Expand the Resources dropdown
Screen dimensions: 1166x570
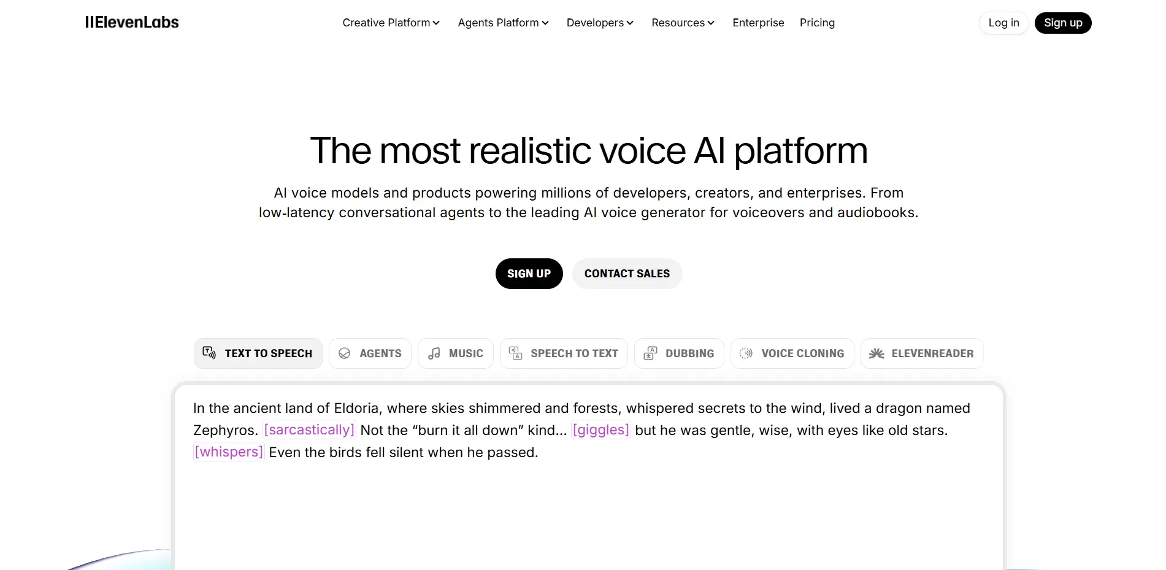[x=683, y=23]
